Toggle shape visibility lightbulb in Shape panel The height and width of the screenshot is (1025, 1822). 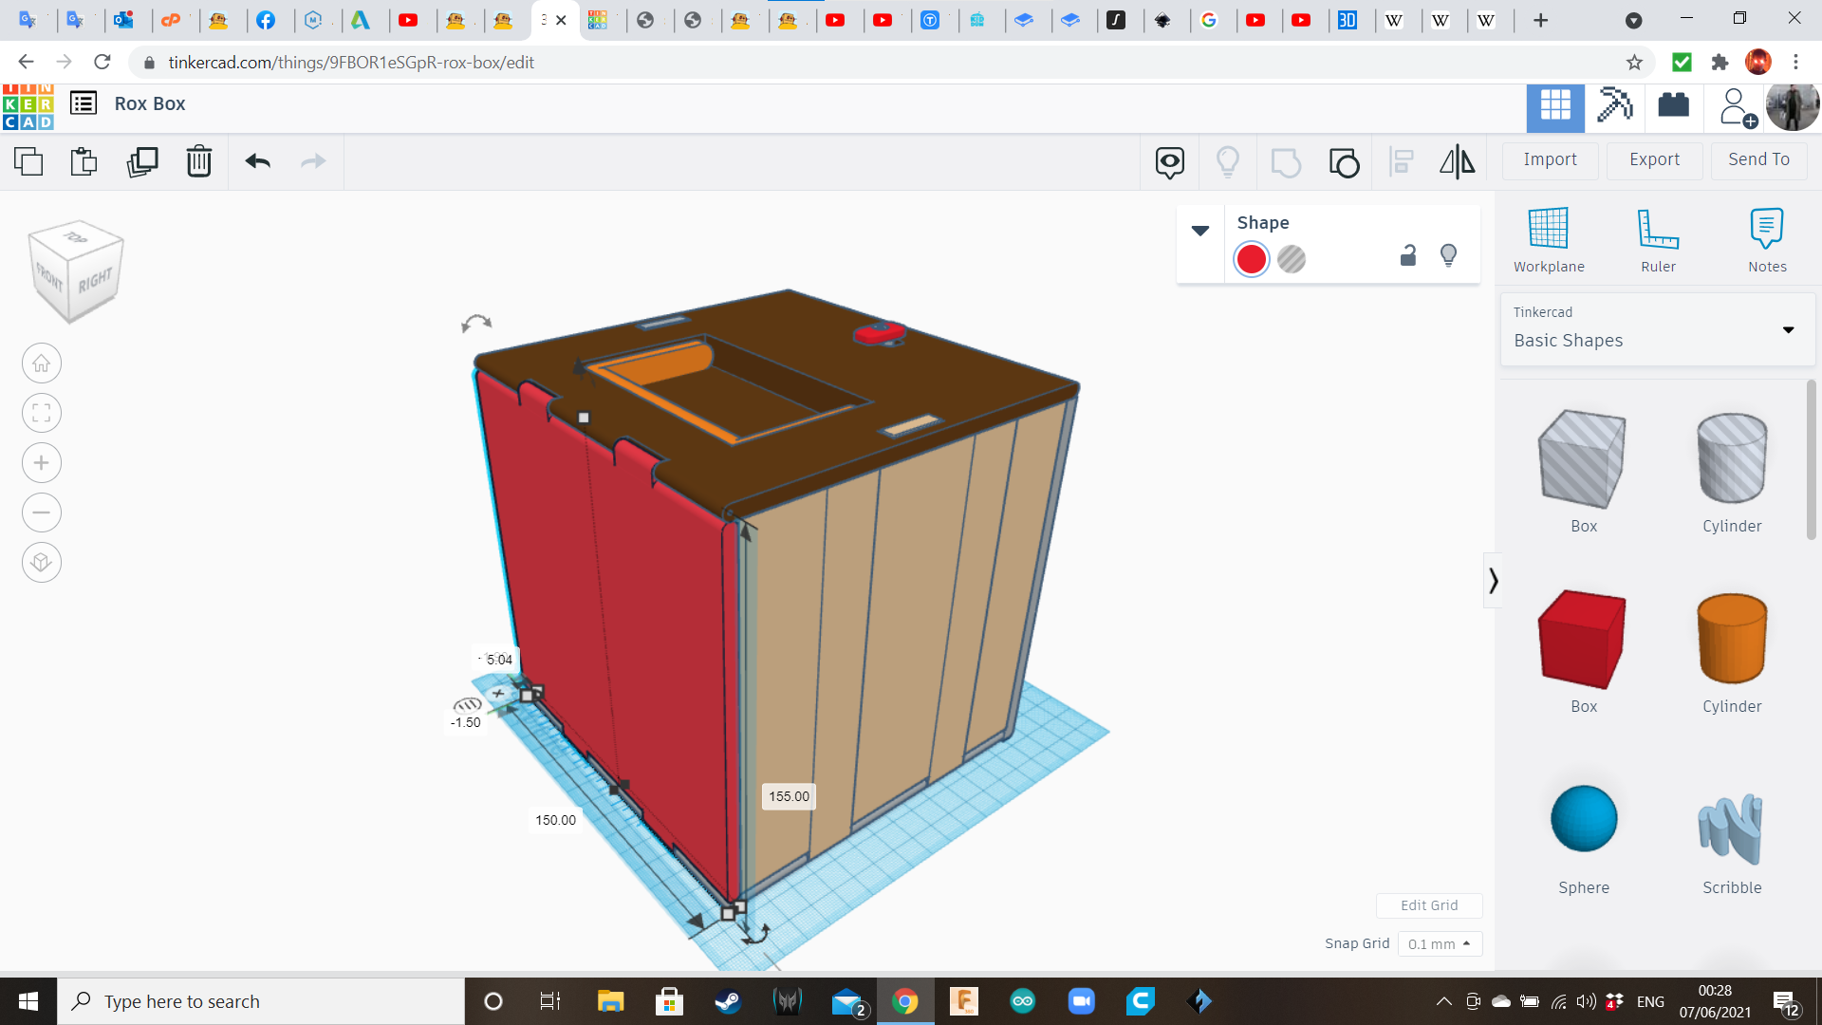pyautogui.click(x=1448, y=255)
